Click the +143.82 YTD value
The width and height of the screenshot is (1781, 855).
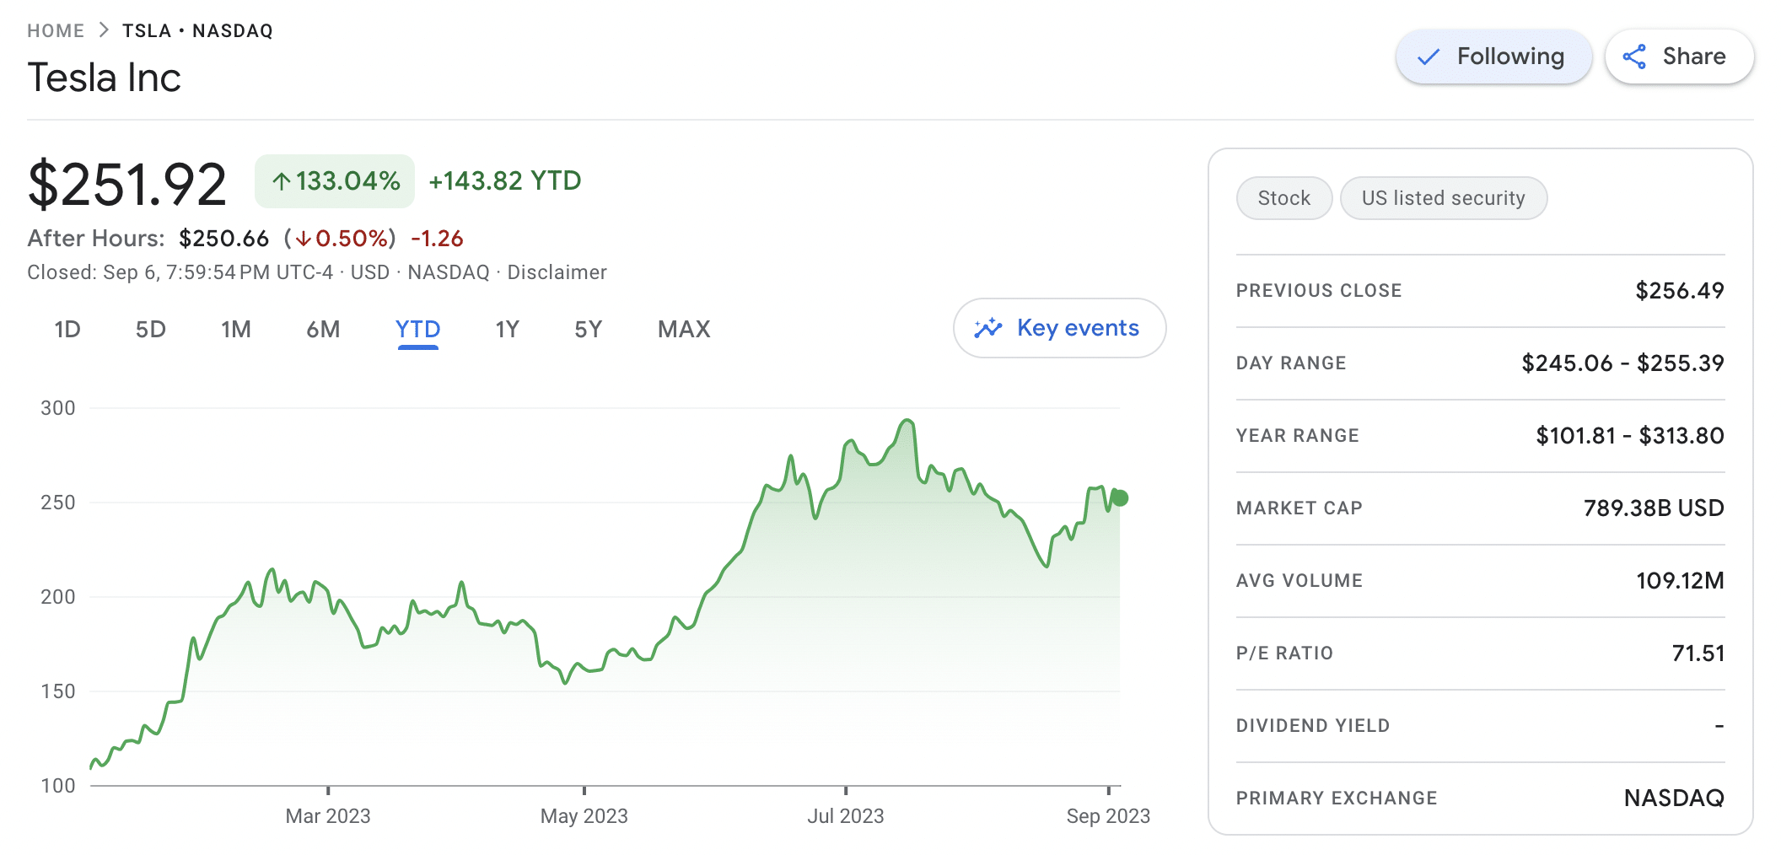pyautogui.click(x=505, y=181)
